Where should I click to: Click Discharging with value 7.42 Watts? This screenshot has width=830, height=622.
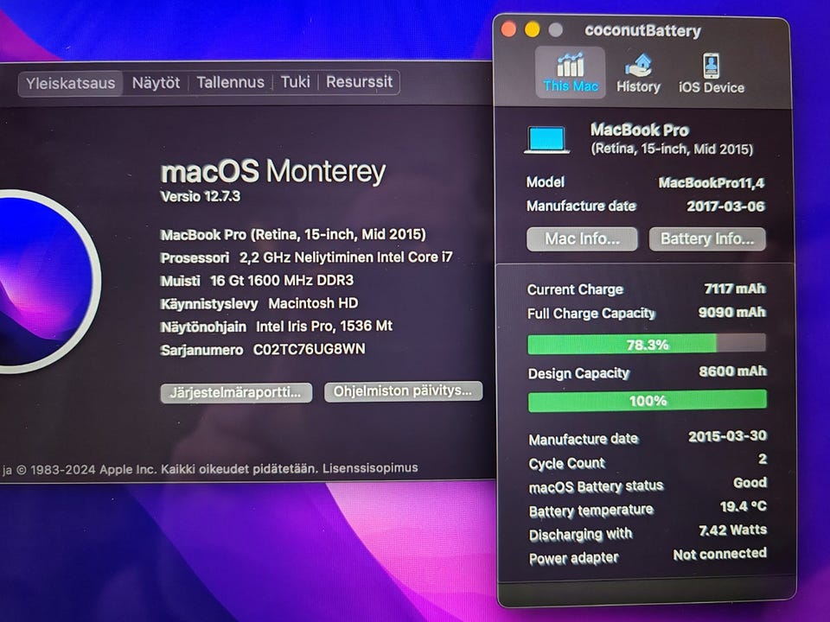click(732, 530)
